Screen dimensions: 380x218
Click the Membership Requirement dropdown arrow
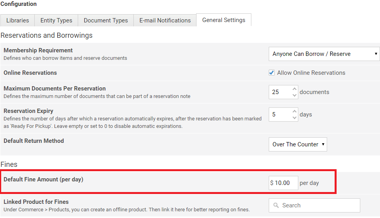[376, 54]
